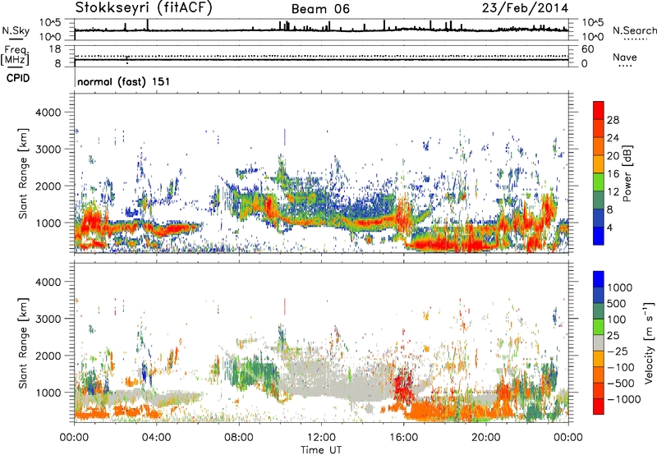The height and width of the screenshot is (455, 657).
Task: Click the 2000 tick on power panel
Action: click(x=48, y=186)
